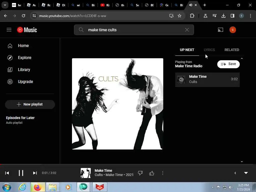
Task: Collapse the player page with down arrow
Action: (x=246, y=173)
